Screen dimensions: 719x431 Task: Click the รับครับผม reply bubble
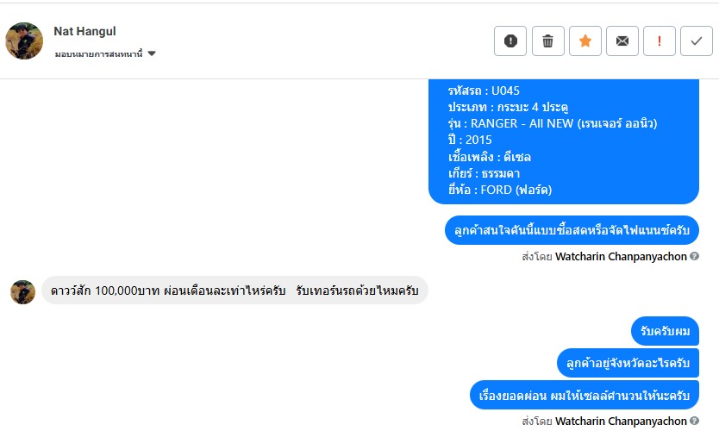664,331
